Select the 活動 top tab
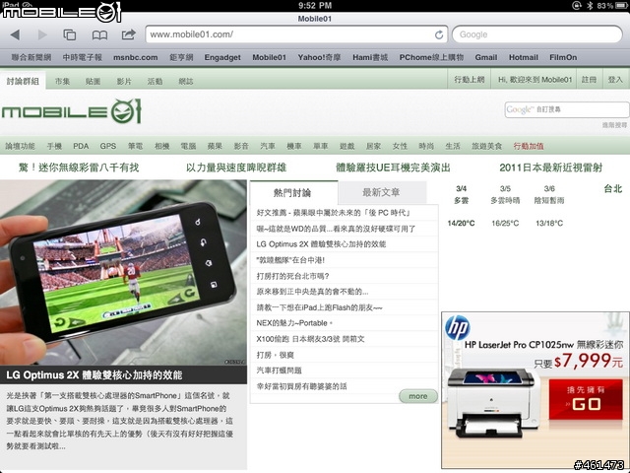 click(x=156, y=81)
